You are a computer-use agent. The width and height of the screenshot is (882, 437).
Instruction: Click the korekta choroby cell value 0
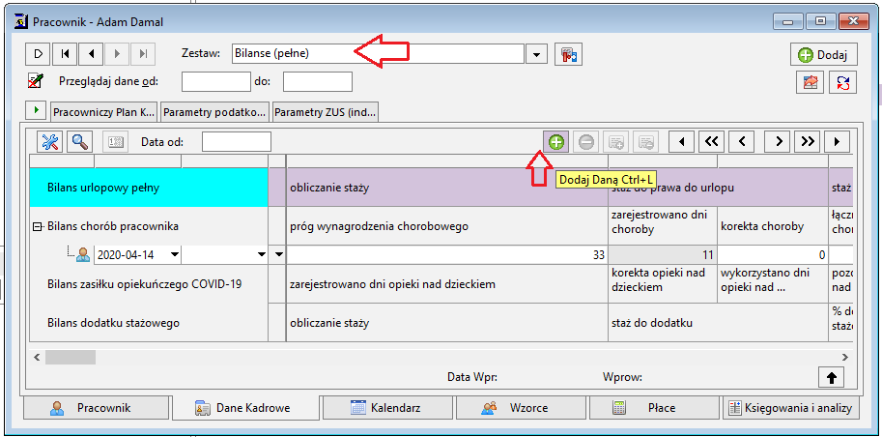pyautogui.click(x=773, y=254)
